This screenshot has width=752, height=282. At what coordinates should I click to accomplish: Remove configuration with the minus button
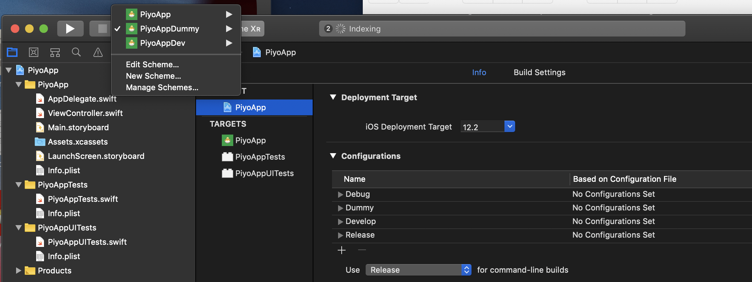[x=362, y=250]
